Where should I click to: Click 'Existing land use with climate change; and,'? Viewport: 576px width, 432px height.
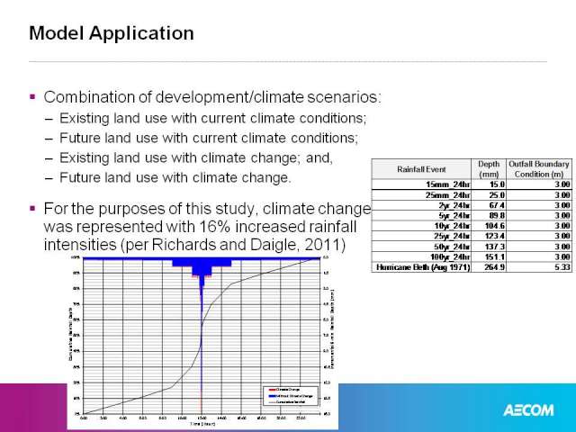pos(196,158)
